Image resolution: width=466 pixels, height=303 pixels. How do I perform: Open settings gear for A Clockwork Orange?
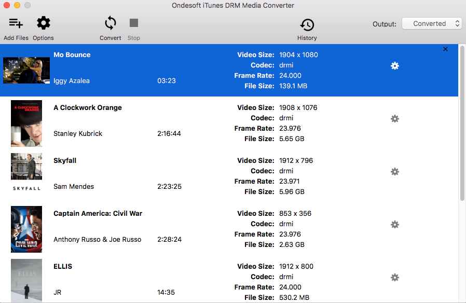click(394, 119)
